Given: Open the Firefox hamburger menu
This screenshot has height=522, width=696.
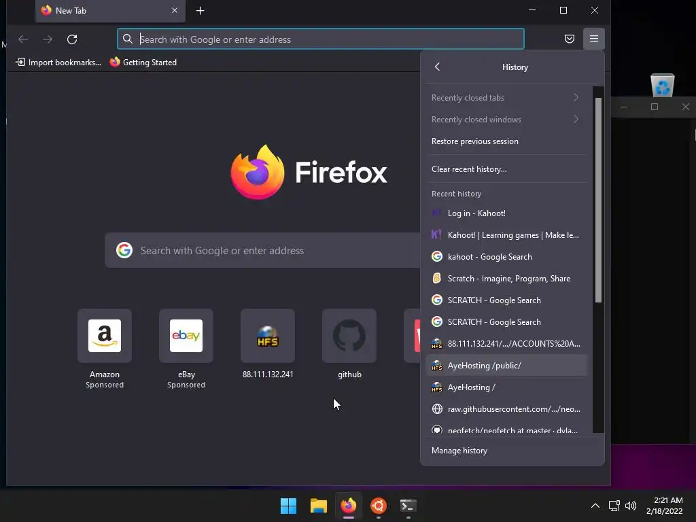Looking at the screenshot, I should pyautogui.click(x=594, y=39).
